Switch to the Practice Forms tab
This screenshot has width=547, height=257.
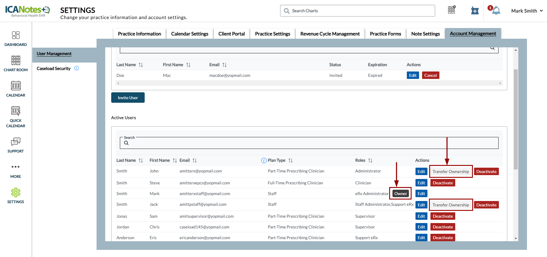click(x=385, y=34)
